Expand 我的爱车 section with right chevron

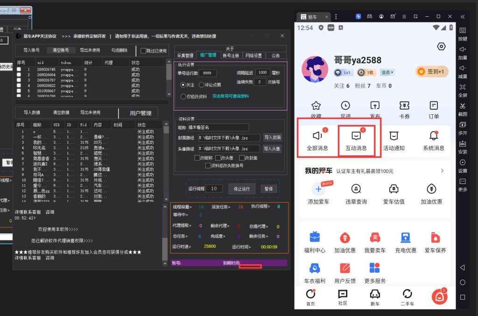click(442, 171)
